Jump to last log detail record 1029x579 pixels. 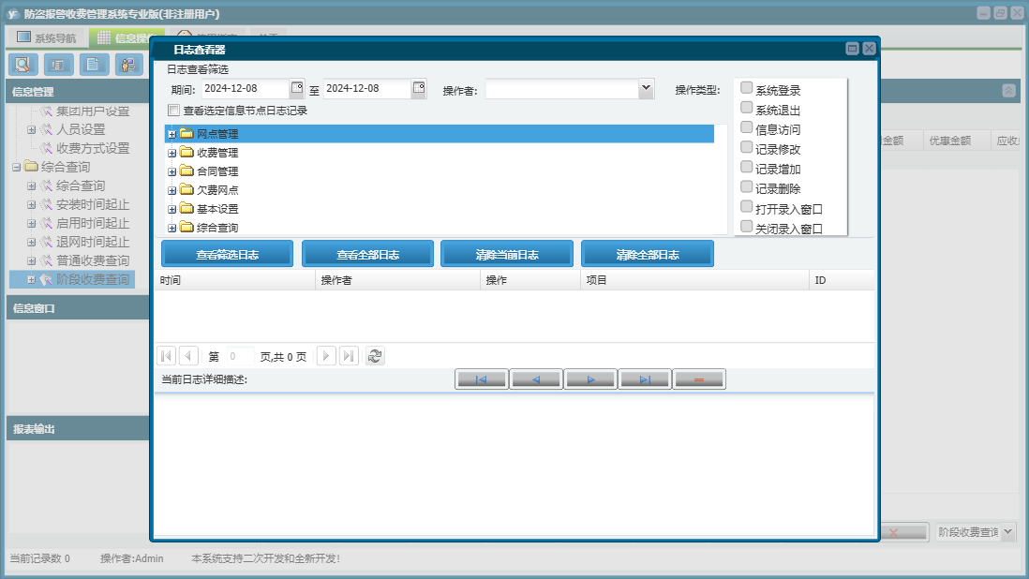645,379
